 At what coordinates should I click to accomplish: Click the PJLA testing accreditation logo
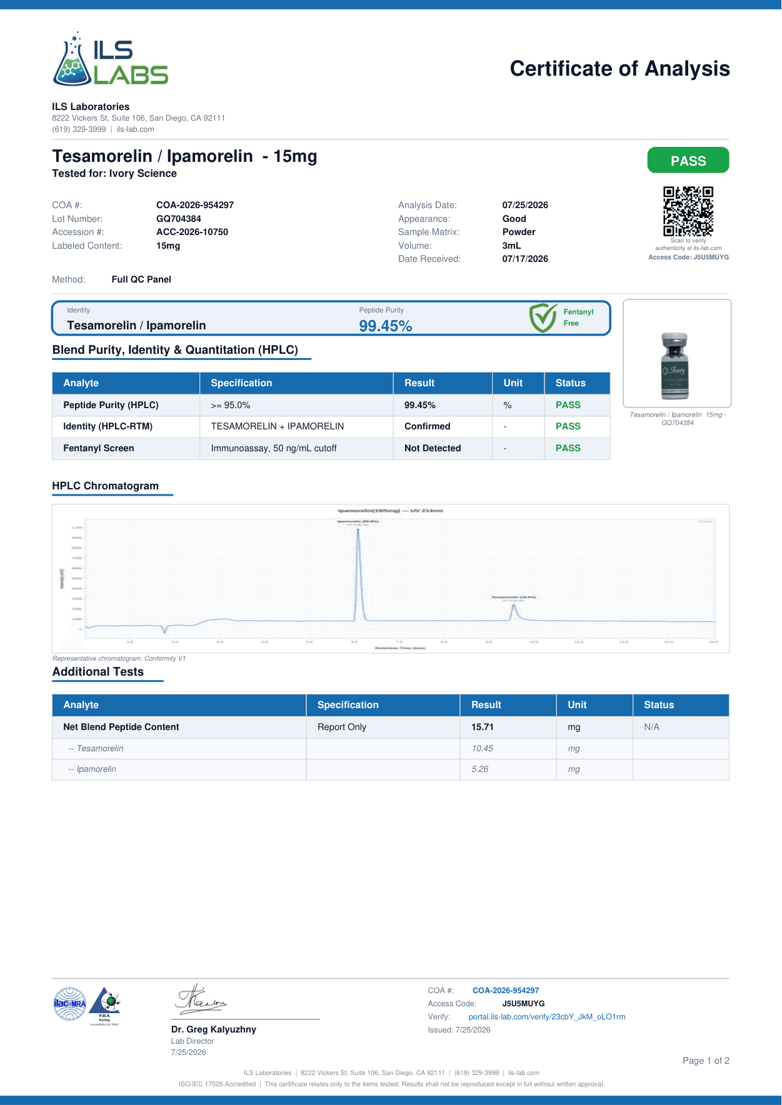coord(104,1005)
